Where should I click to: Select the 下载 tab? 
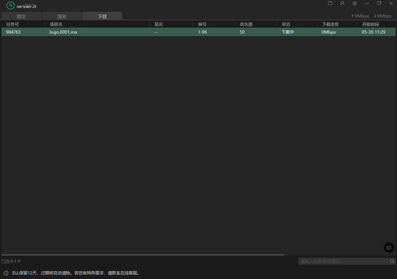(102, 16)
